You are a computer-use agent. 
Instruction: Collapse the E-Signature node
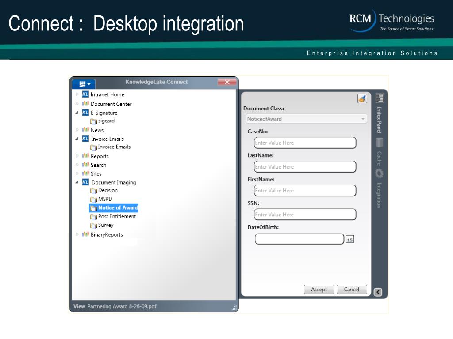[x=77, y=113]
